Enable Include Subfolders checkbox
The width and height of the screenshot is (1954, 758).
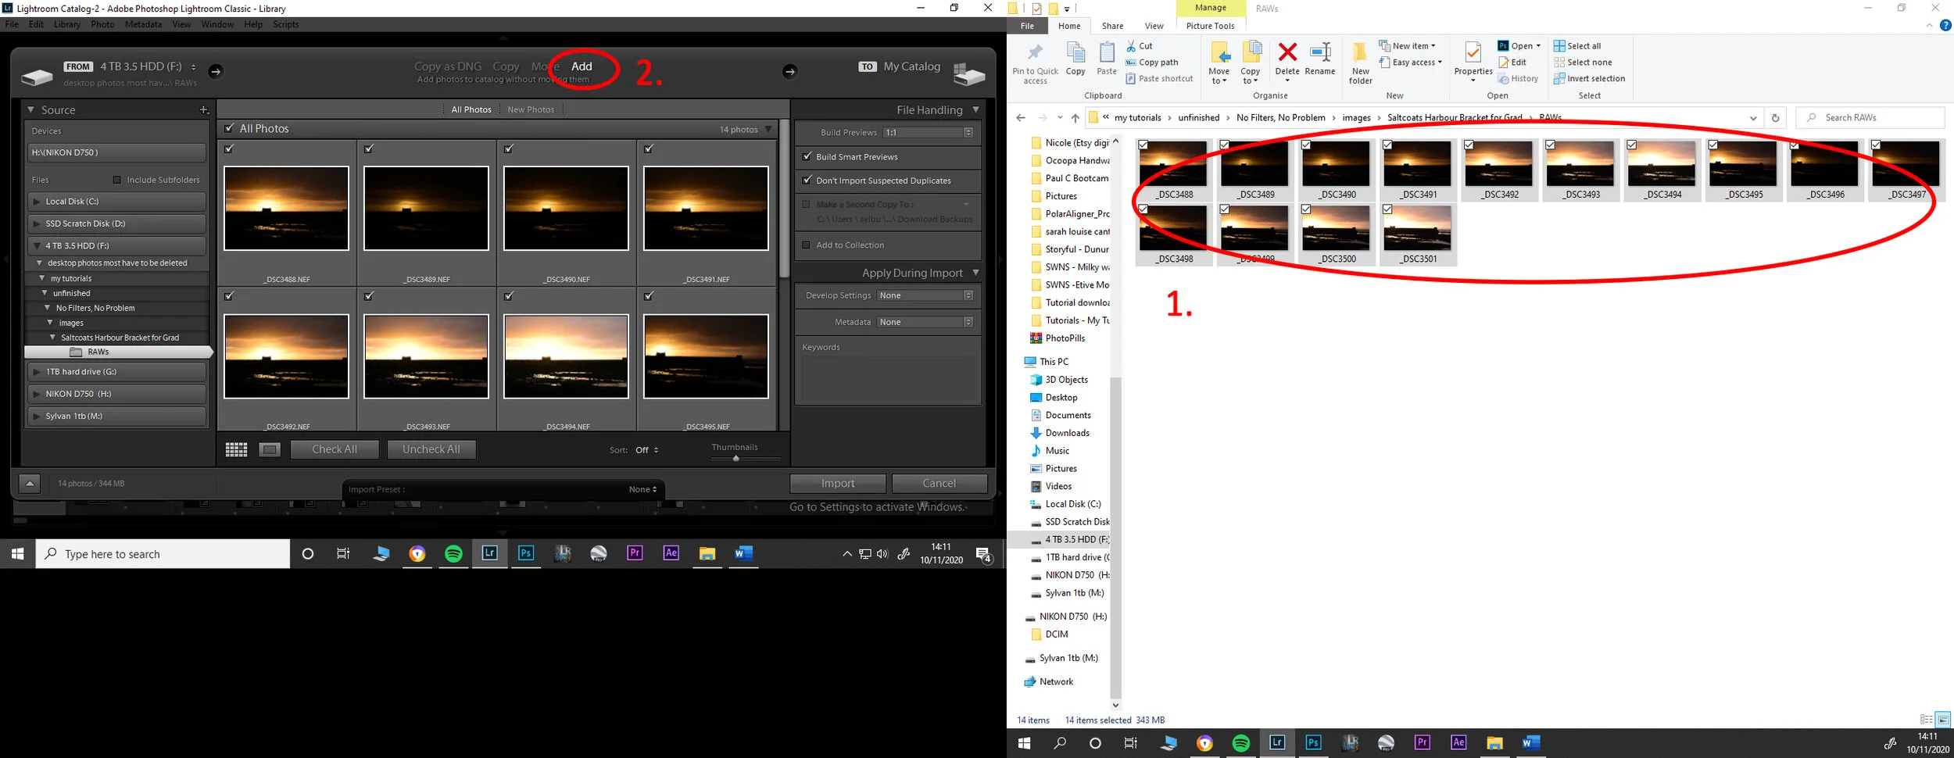point(117,180)
